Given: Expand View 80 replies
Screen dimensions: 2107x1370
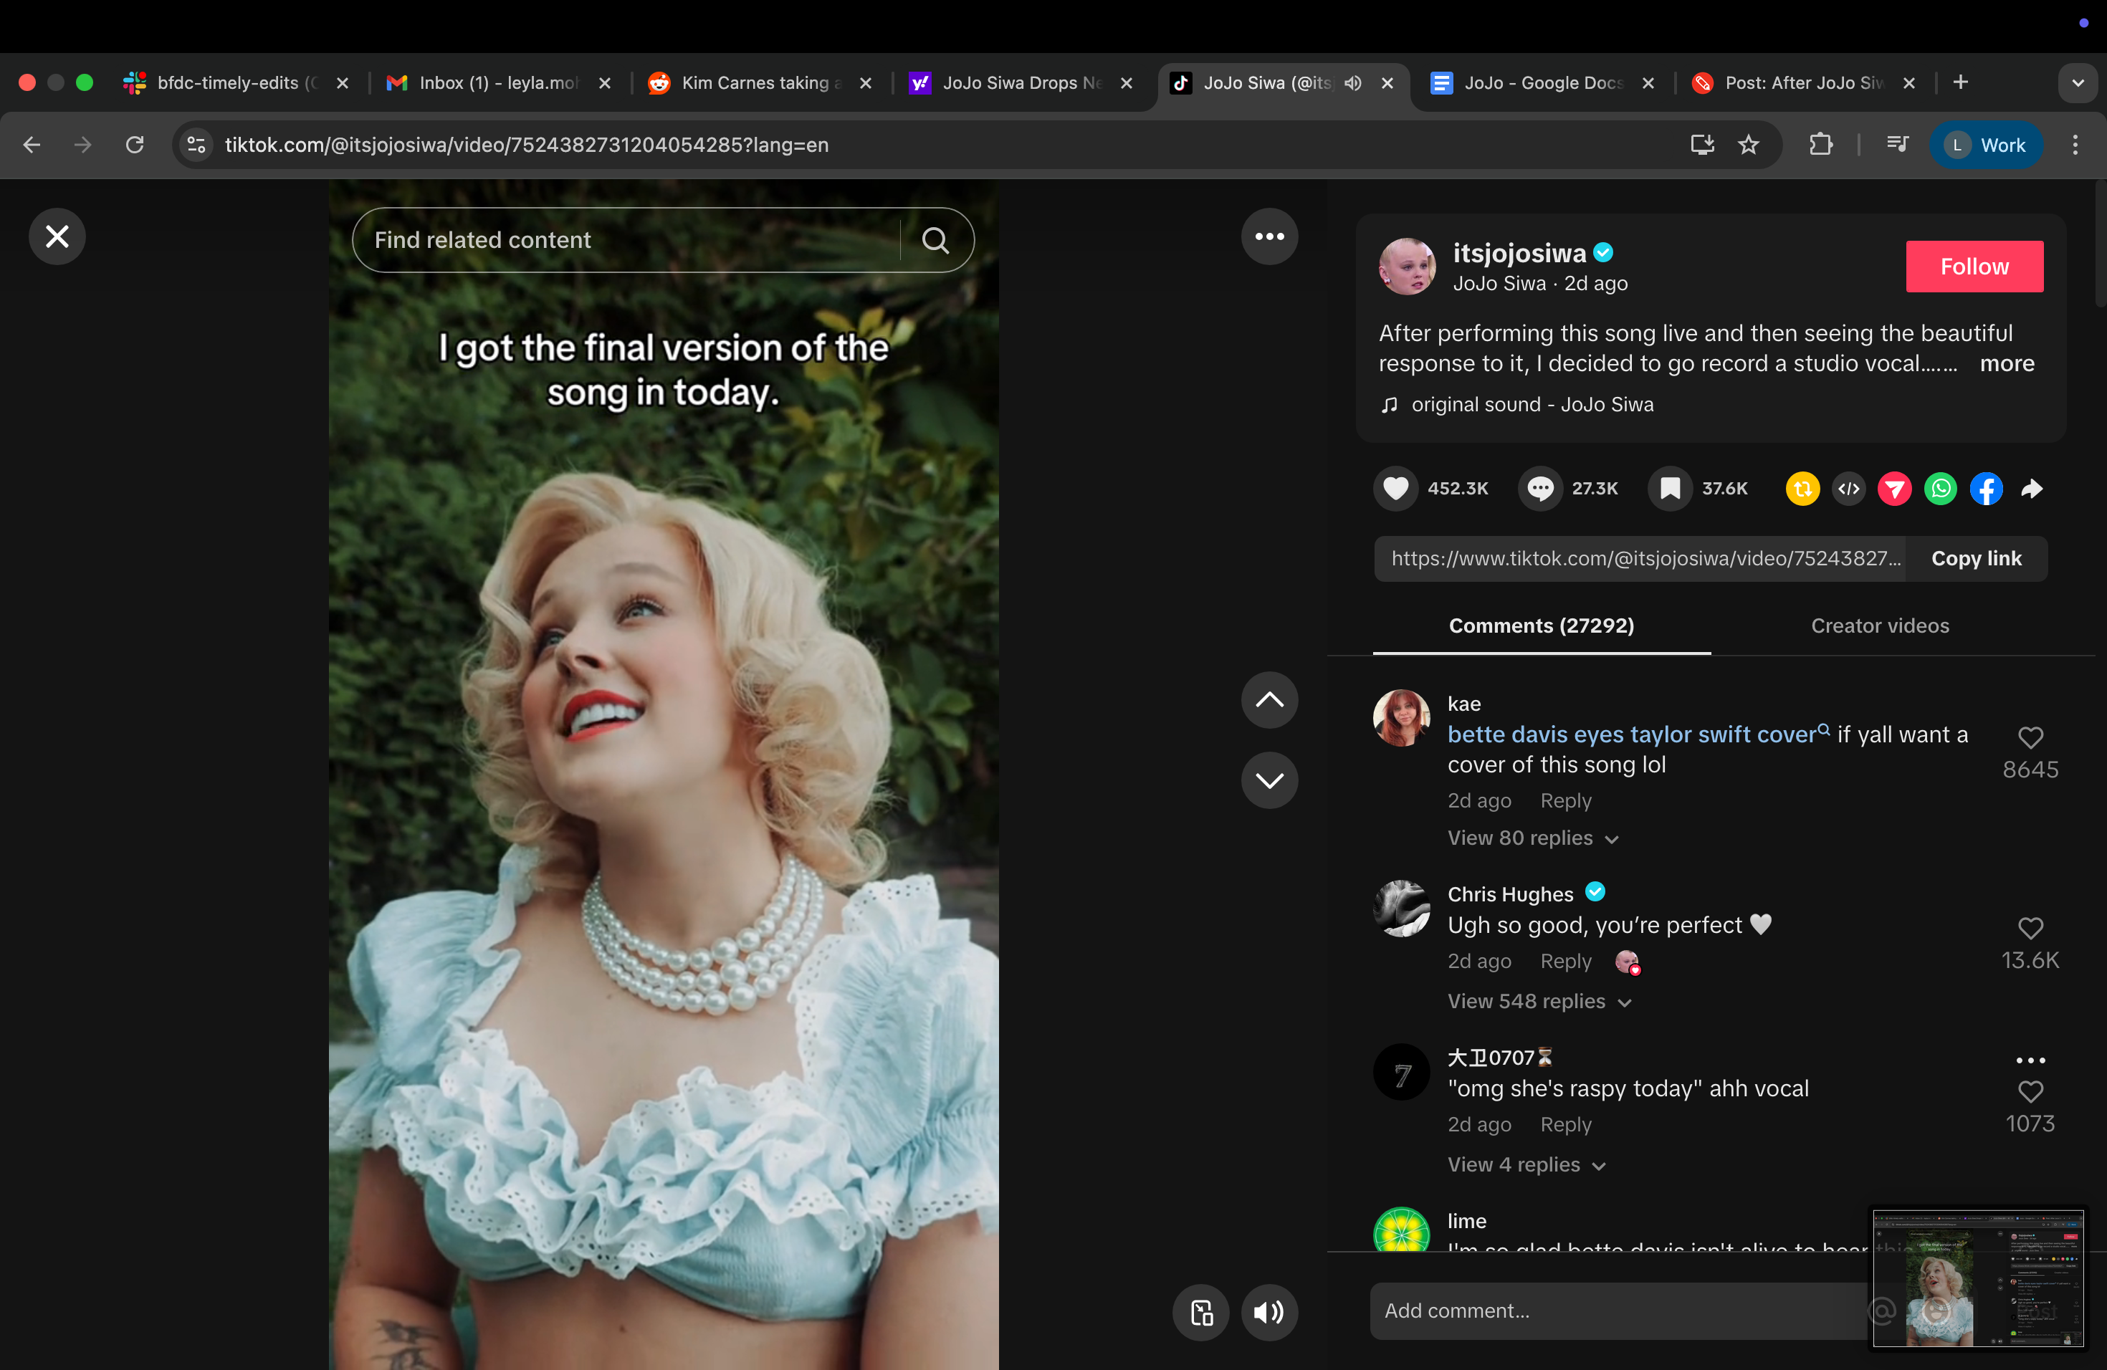Looking at the screenshot, I should tap(1534, 838).
